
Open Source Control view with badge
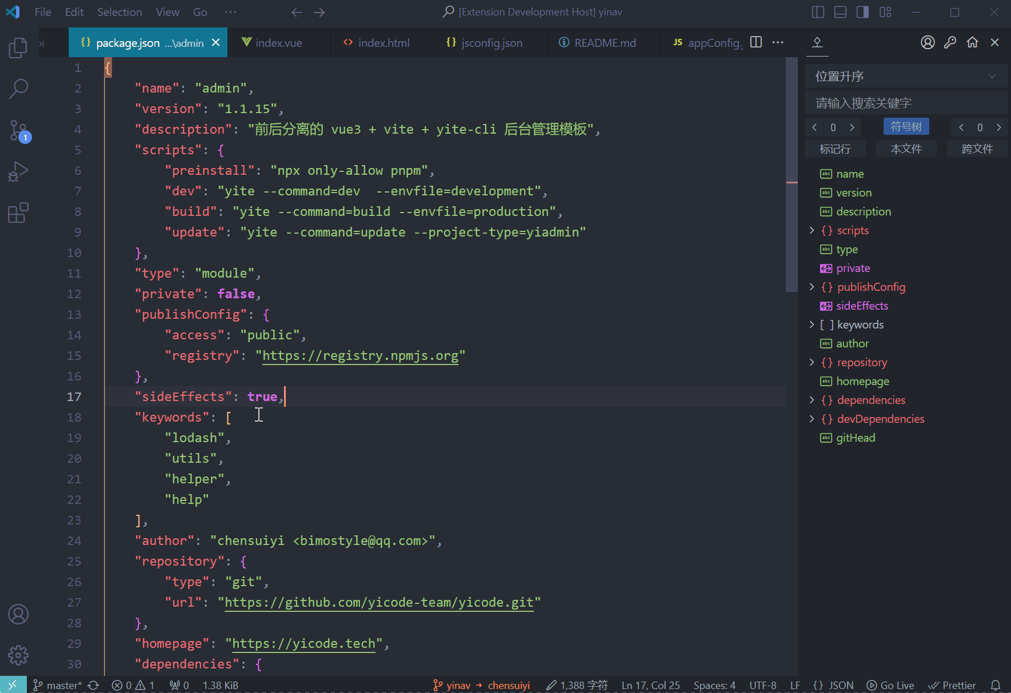point(18,131)
